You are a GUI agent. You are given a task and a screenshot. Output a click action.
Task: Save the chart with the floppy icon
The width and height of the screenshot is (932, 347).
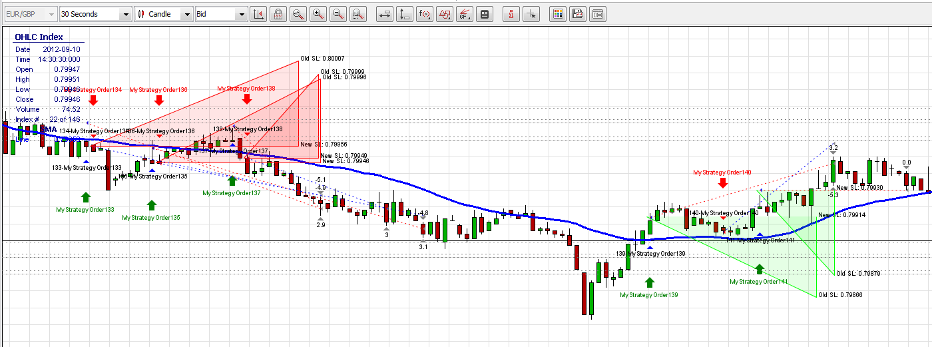click(x=579, y=13)
